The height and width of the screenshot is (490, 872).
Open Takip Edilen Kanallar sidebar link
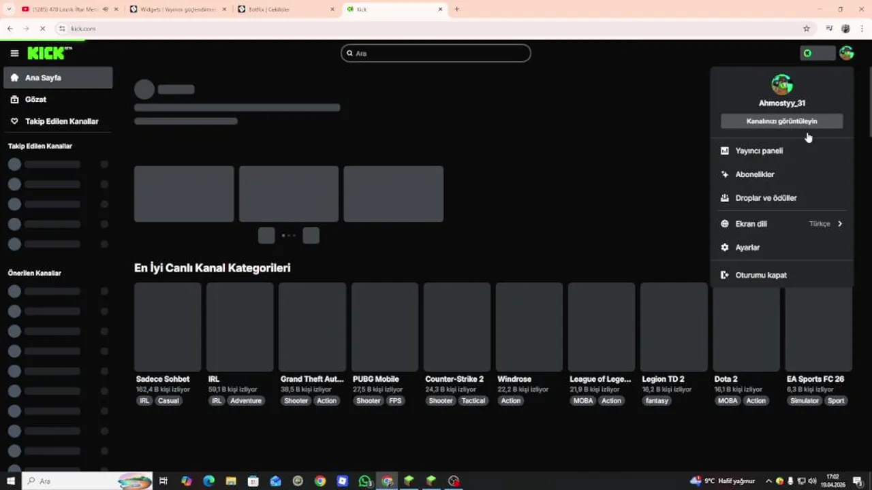[x=58, y=121]
